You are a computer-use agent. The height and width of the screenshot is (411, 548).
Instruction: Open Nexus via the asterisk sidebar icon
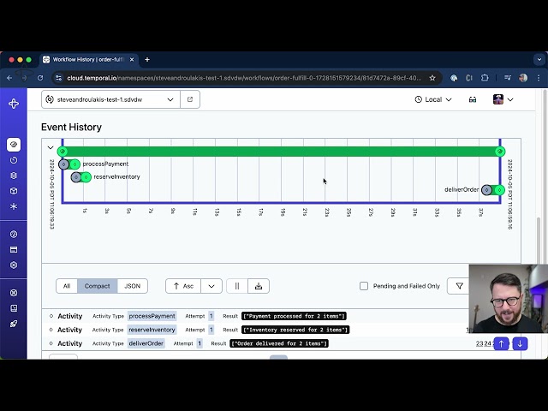coord(14,206)
